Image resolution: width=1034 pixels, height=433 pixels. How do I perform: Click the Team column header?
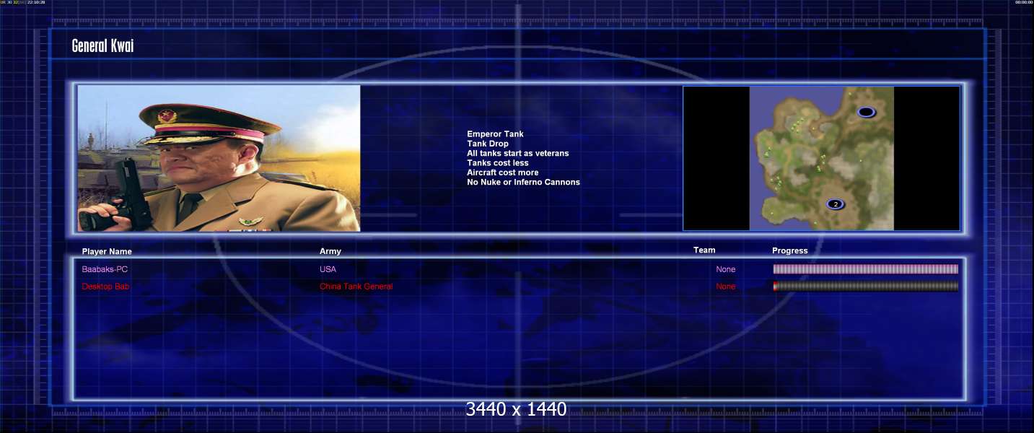coord(704,250)
